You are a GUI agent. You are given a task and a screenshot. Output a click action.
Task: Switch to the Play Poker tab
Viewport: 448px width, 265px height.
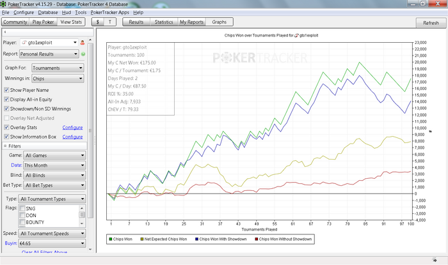(43, 22)
